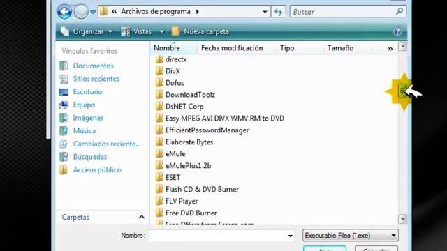Click the file list scroll up arrow
The height and width of the screenshot is (251, 447).
(402, 47)
